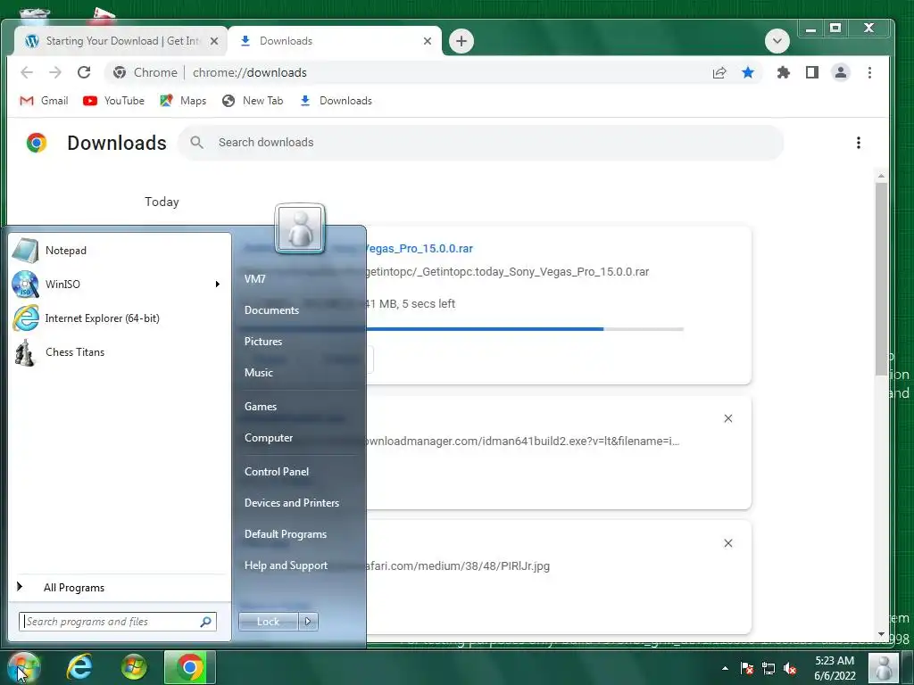Image resolution: width=914 pixels, height=685 pixels.
Task: Remove the PIRlJr.jpg download entry
Action: (728, 543)
